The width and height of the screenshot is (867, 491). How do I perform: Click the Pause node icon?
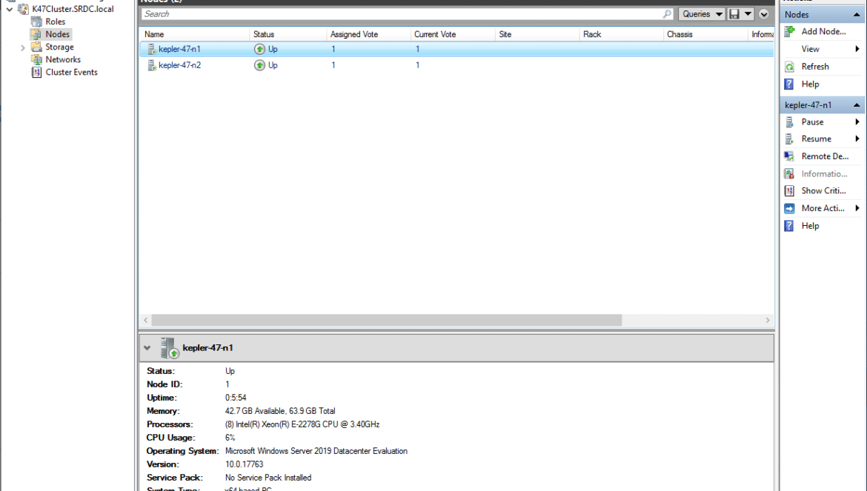coord(790,122)
